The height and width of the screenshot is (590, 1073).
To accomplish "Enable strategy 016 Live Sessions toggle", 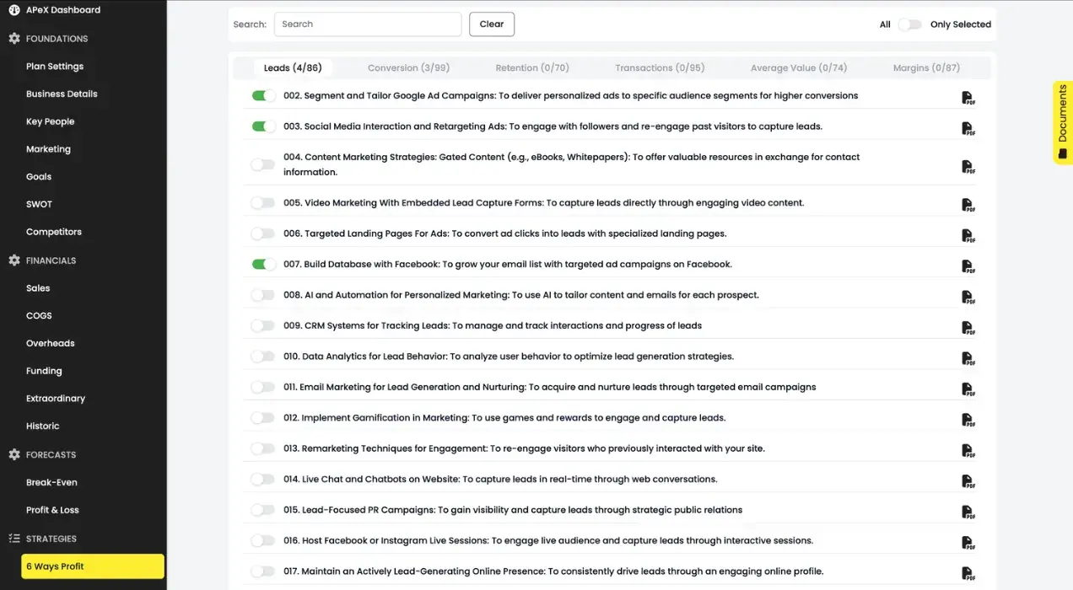I will 263,540.
